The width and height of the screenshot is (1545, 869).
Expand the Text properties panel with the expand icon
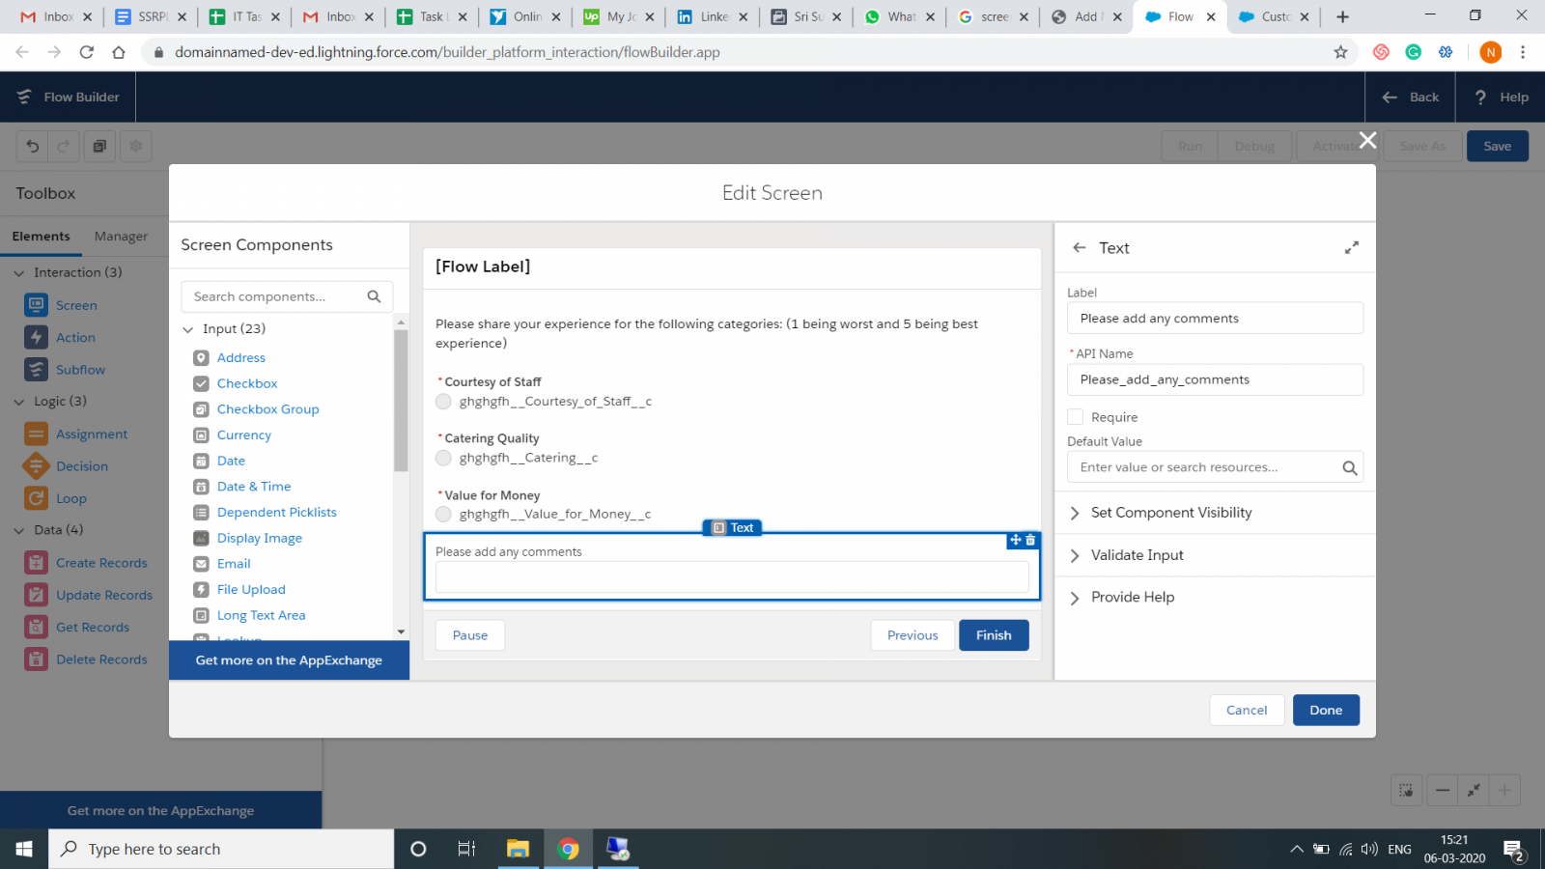click(1352, 248)
